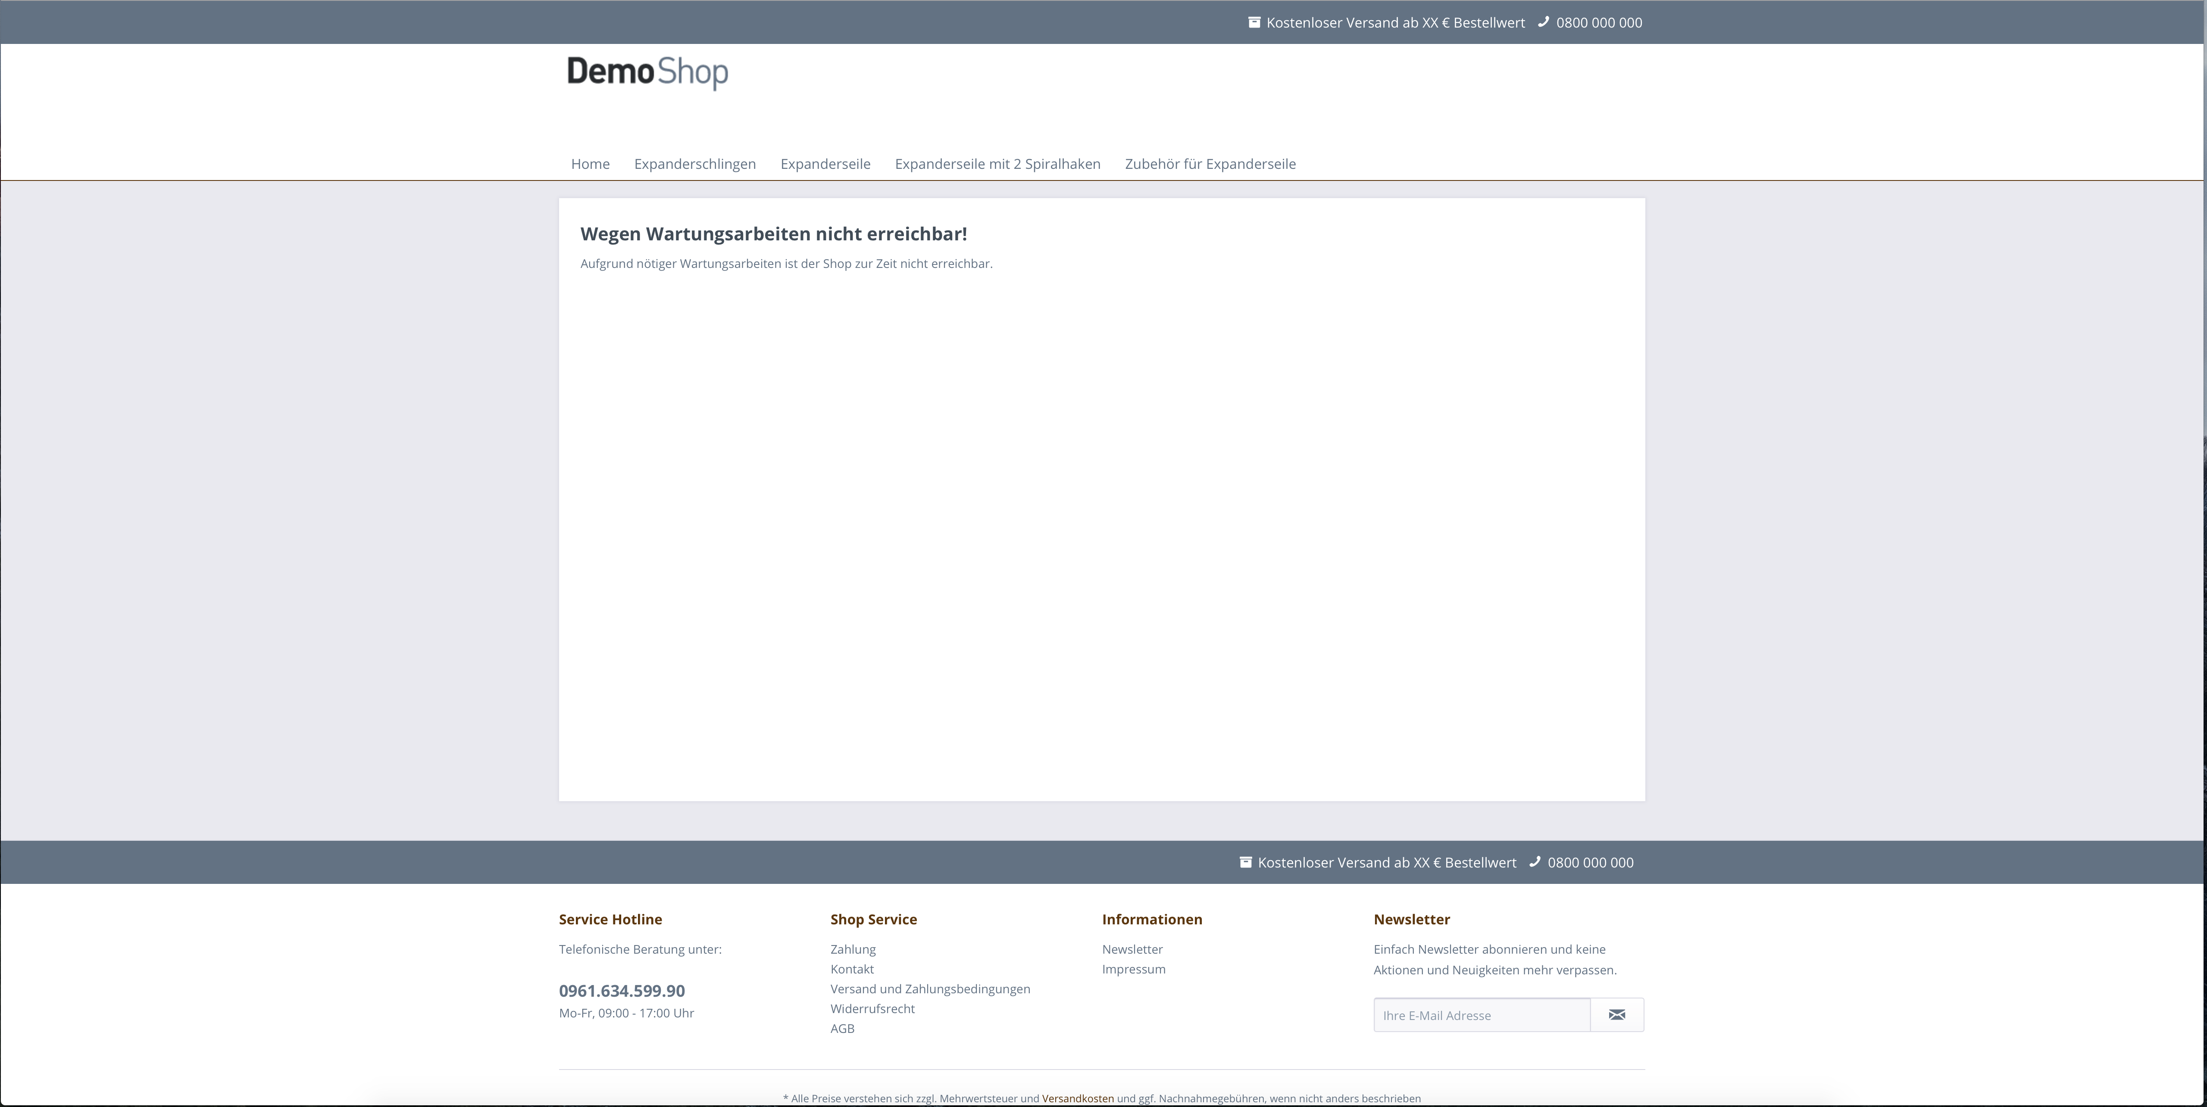The width and height of the screenshot is (2207, 1107).
Task: Open the Newsletter link under Informationen
Action: [1132, 948]
